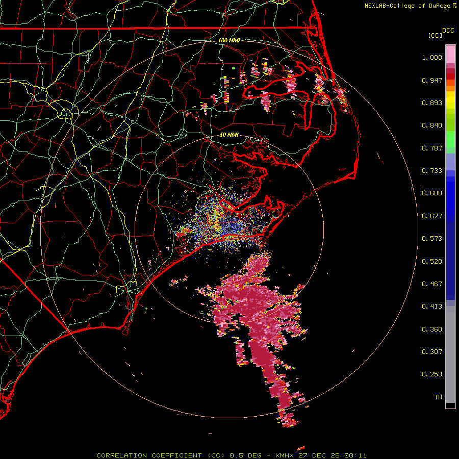459x459 pixels.
Task: Click the 0.520 scale value
Action: tap(432, 262)
